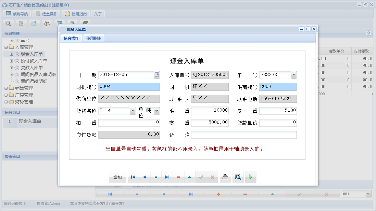Click the printer icon in dialog toolbar

(x=225, y=177)
